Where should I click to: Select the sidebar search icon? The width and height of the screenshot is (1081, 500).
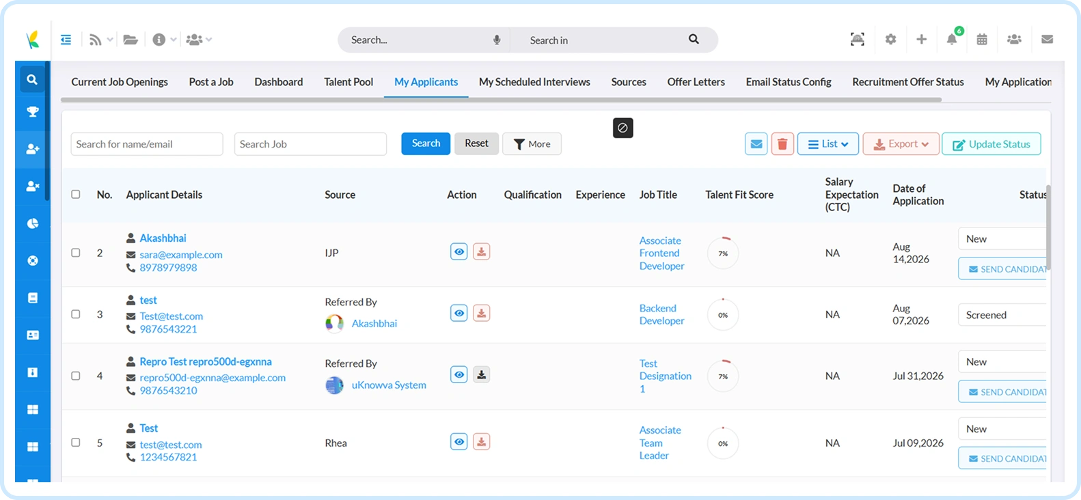32,79
